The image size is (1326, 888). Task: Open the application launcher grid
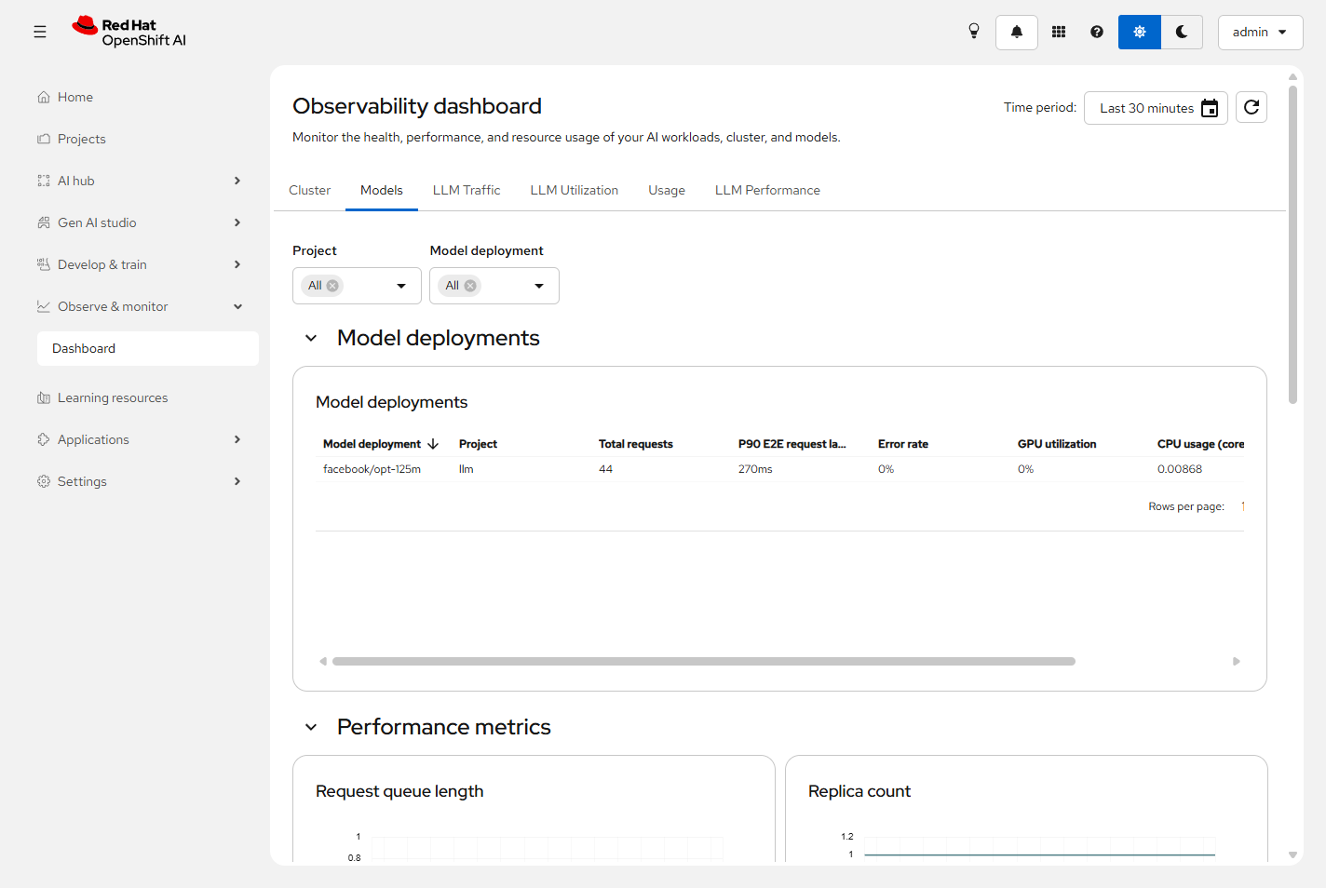pyautogui.click(x=1059, y=32)
